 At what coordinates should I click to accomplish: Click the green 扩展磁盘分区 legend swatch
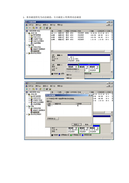click(x=71, y=135)
